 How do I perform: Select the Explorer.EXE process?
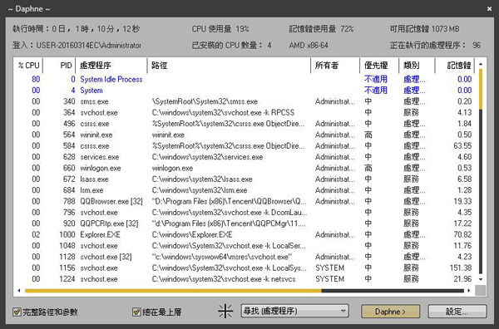point(245,234)
